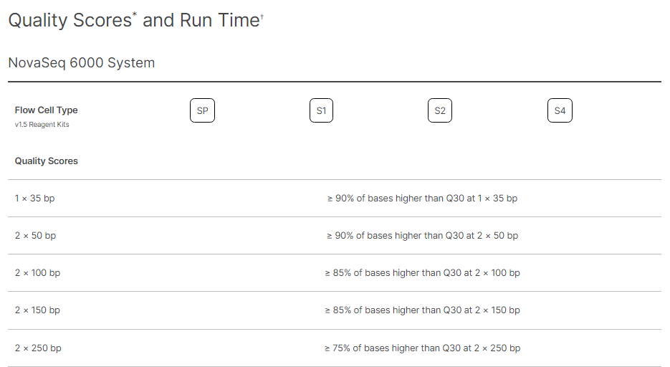The image size is (670, 367).
Task: Click the Flow Cell Type label
Action: pos(46,110)
